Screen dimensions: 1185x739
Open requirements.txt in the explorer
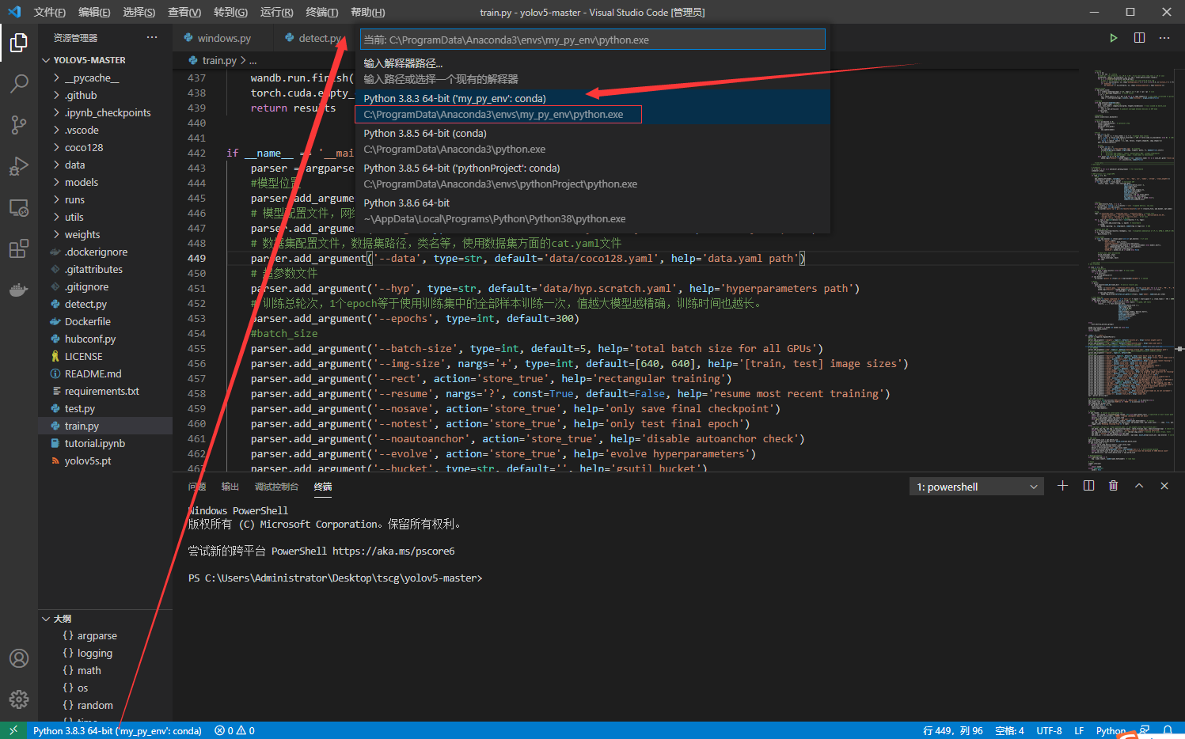coord(105,391)
